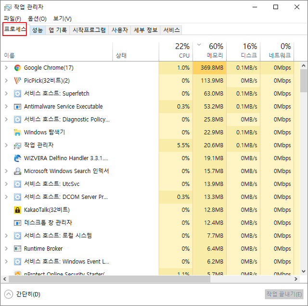Select the 5.5% CPU value cell
The height and width of the screenshot is (306, 308).
tap(176, 146)
